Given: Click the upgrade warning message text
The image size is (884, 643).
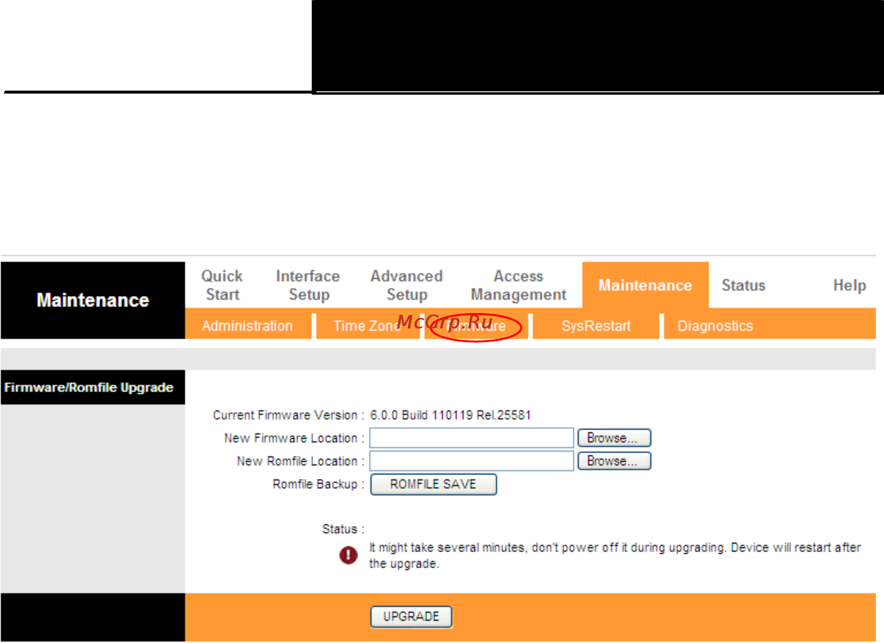Looking at the screenshot, I should [x=615, y=556].
